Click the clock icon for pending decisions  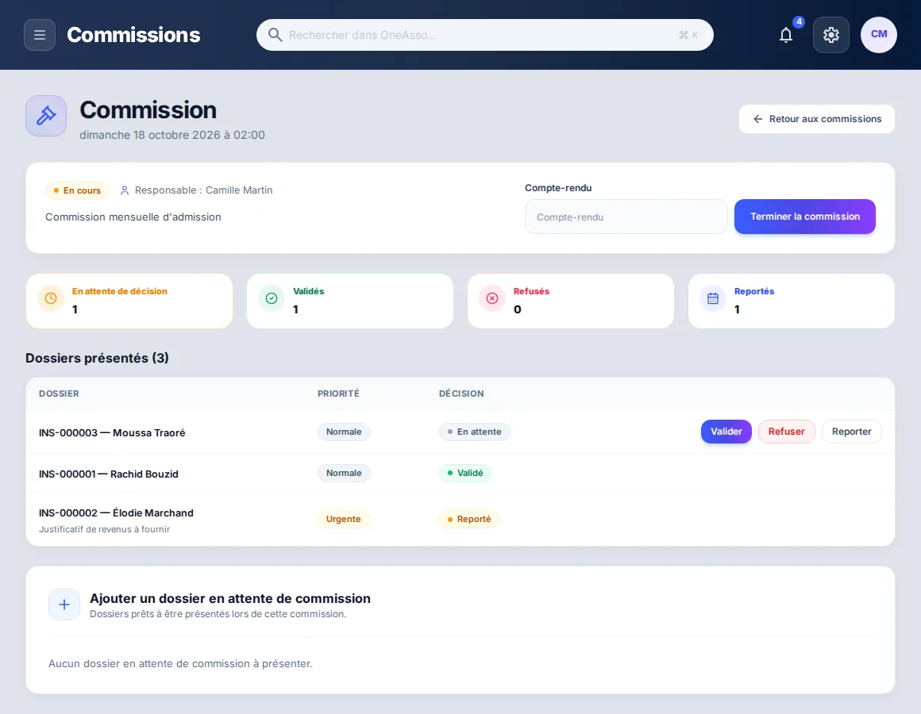coord(51,298)
